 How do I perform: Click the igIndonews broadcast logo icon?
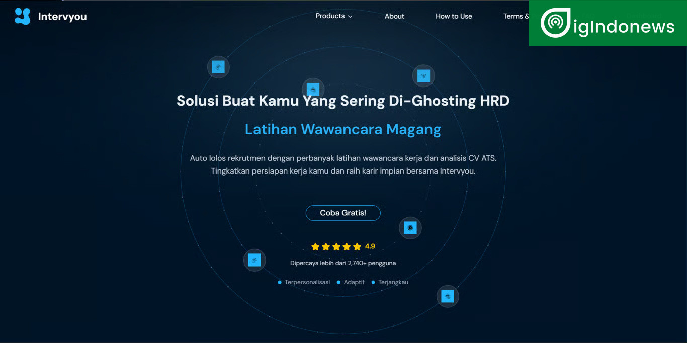(555, 23)
